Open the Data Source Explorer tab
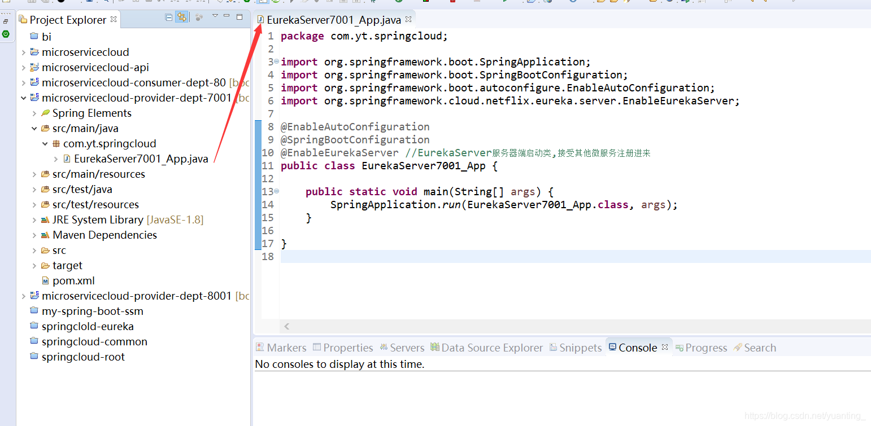The height and width of the screenshot is (426, 871). [486, 348]
